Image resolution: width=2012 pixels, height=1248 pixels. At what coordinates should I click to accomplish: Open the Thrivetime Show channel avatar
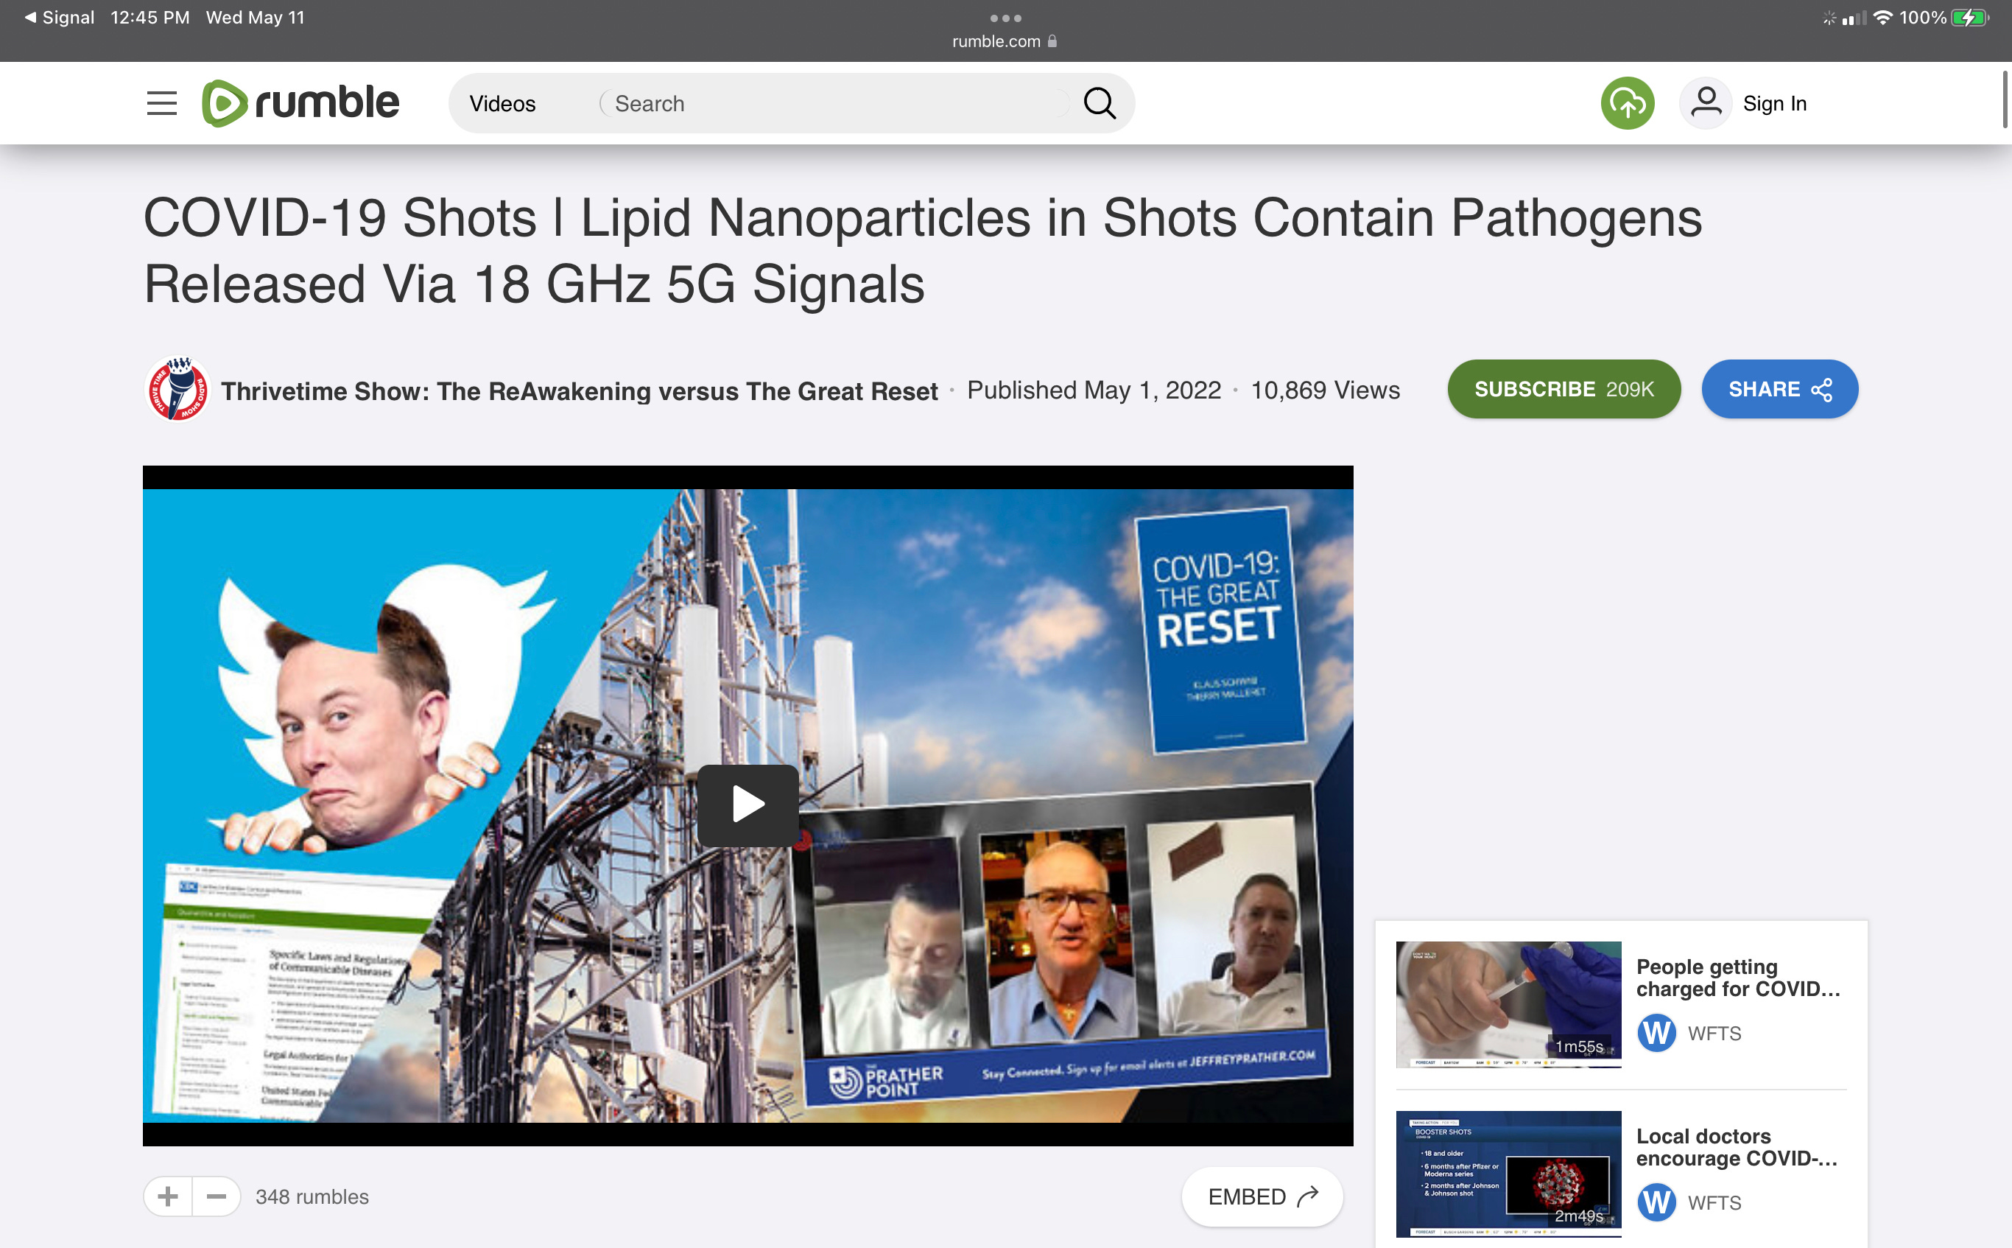[177, 389]
